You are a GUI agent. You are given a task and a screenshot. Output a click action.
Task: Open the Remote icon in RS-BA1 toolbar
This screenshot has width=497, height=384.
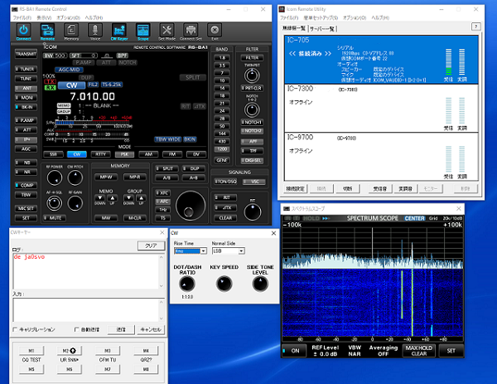coord(47,31)
